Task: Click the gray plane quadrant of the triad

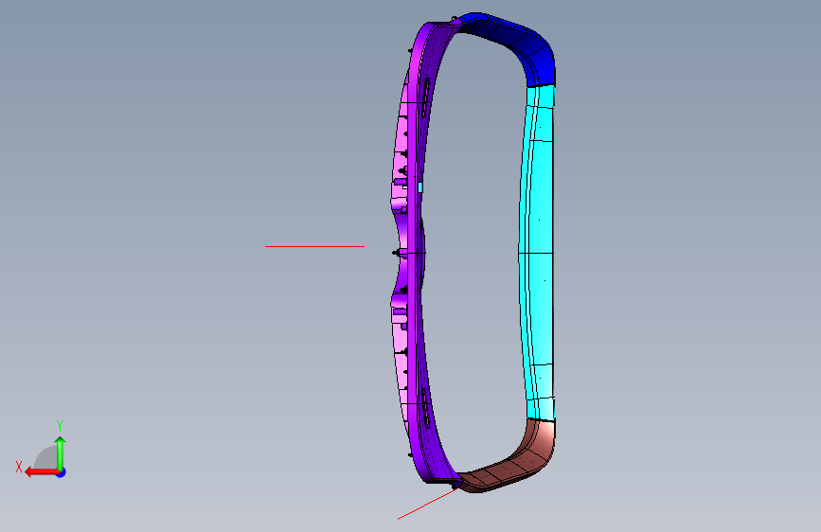Action: click(x=46, y=457)
